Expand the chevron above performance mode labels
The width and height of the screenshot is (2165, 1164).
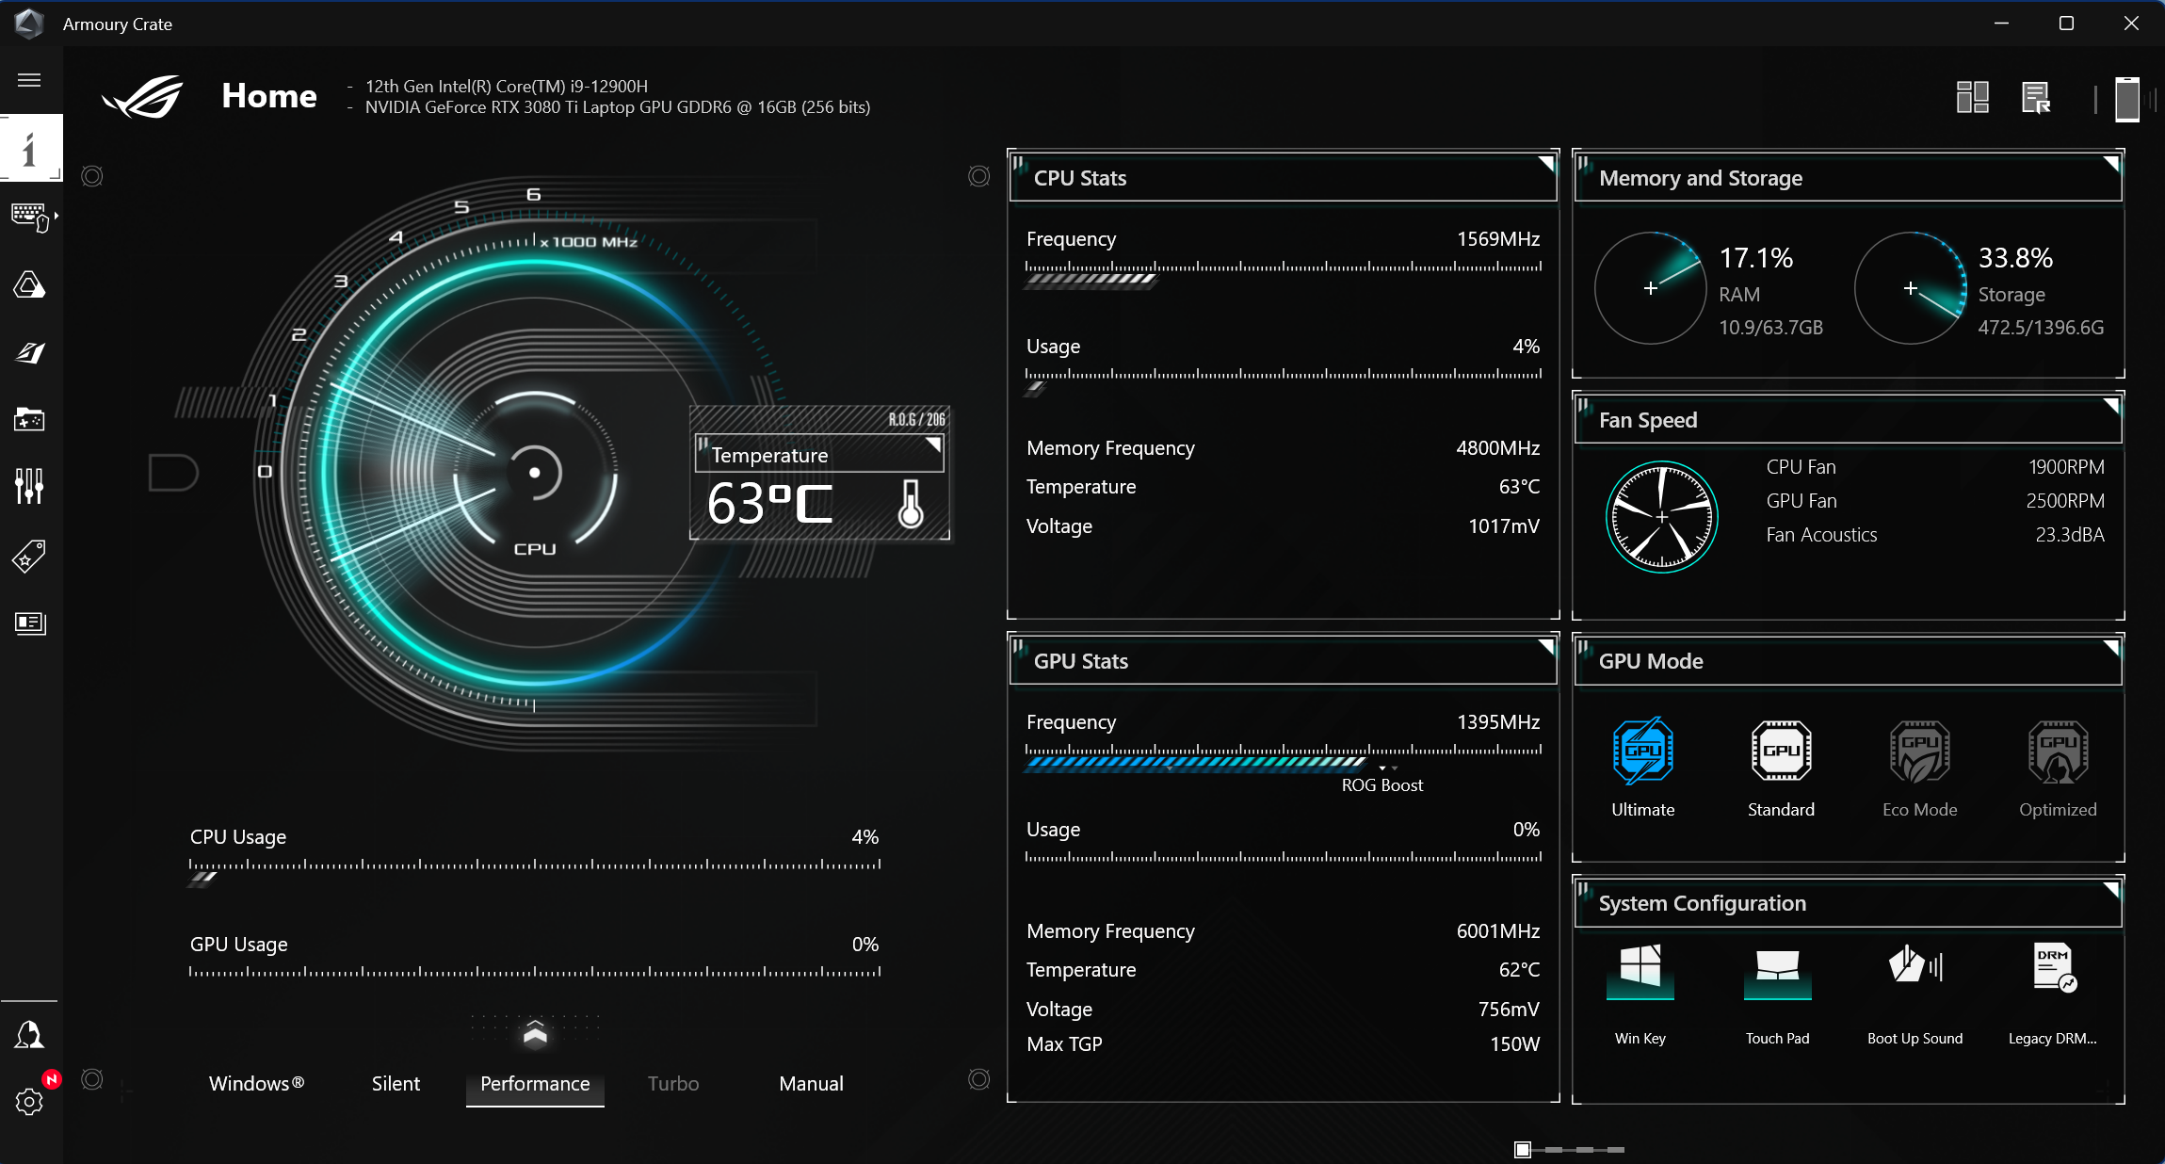[x=534, y=1033]
